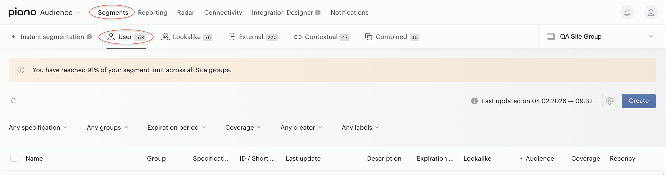Click the Last updated info icon
This screenshot has width=666, height=175.
474,101
